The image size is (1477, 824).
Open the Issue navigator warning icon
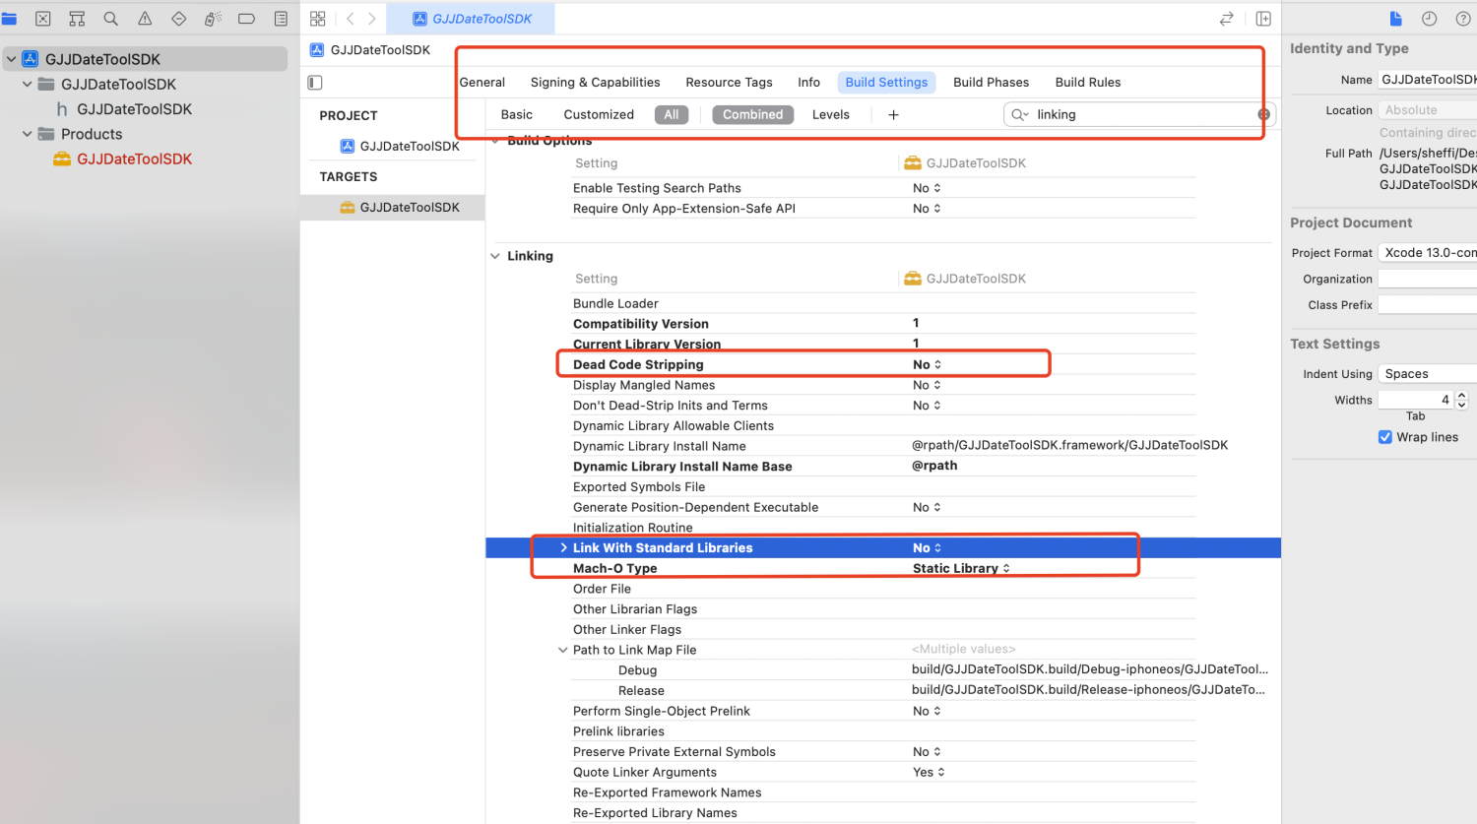[x=145, y=19]
